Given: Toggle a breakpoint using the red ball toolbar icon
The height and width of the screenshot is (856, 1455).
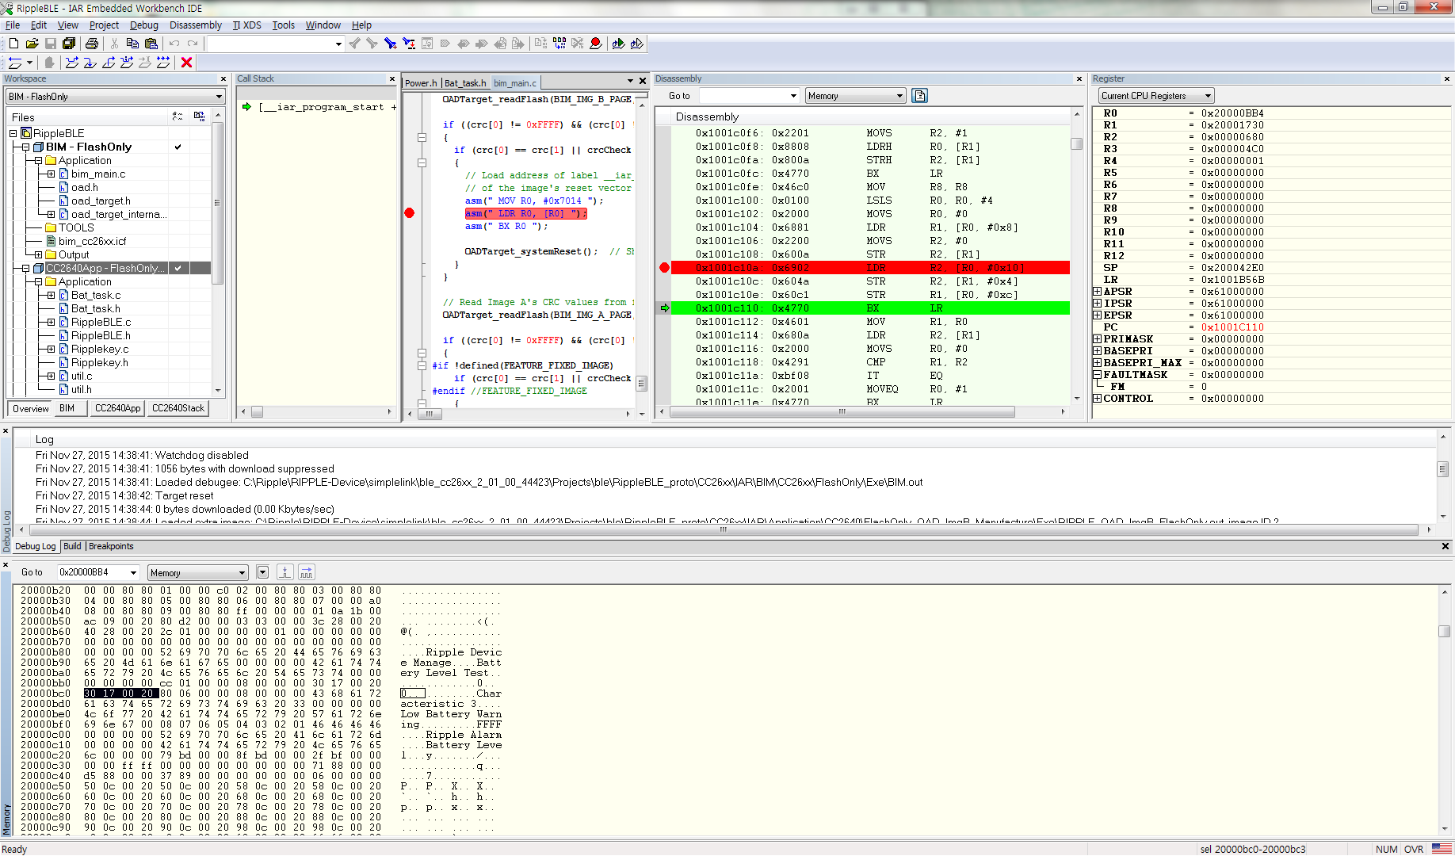Looking at the screenshot, I should point(595,44).
